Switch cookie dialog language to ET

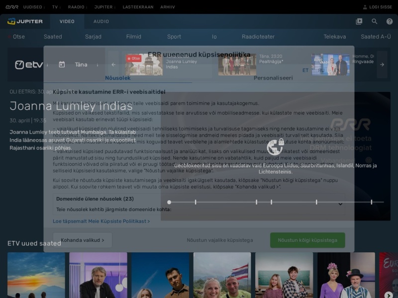coord(305,70)
